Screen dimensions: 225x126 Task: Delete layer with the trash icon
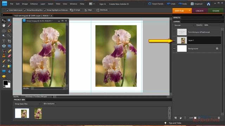click(219, 118)
